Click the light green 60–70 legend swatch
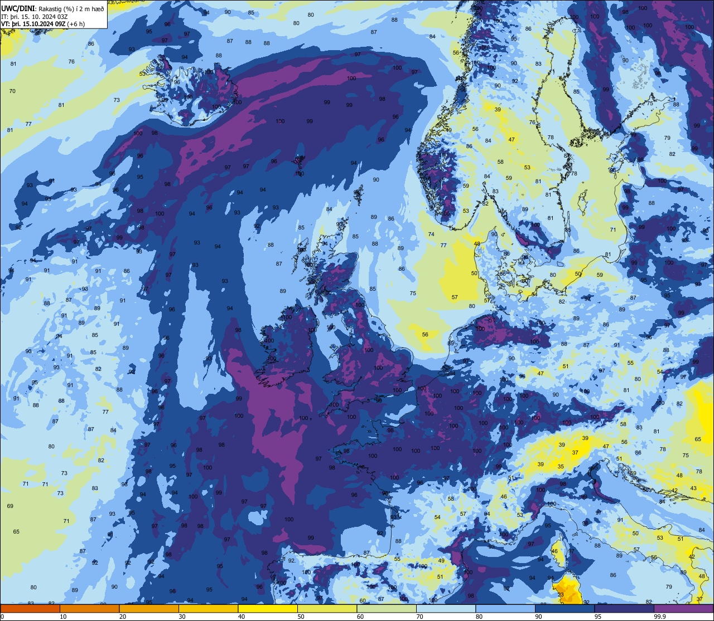This screenshot has width=714, height=621. 387,608
